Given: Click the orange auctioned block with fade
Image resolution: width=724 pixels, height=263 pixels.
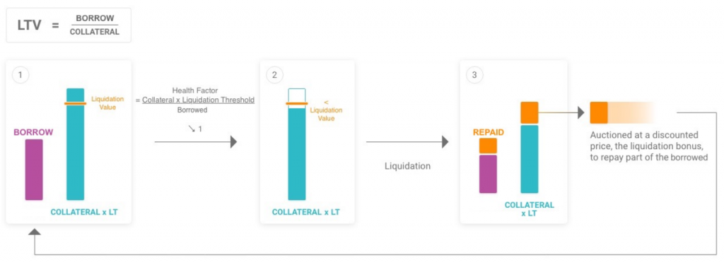Looking at the screenshot, I should pyautogui.click(x=621, y=113).
